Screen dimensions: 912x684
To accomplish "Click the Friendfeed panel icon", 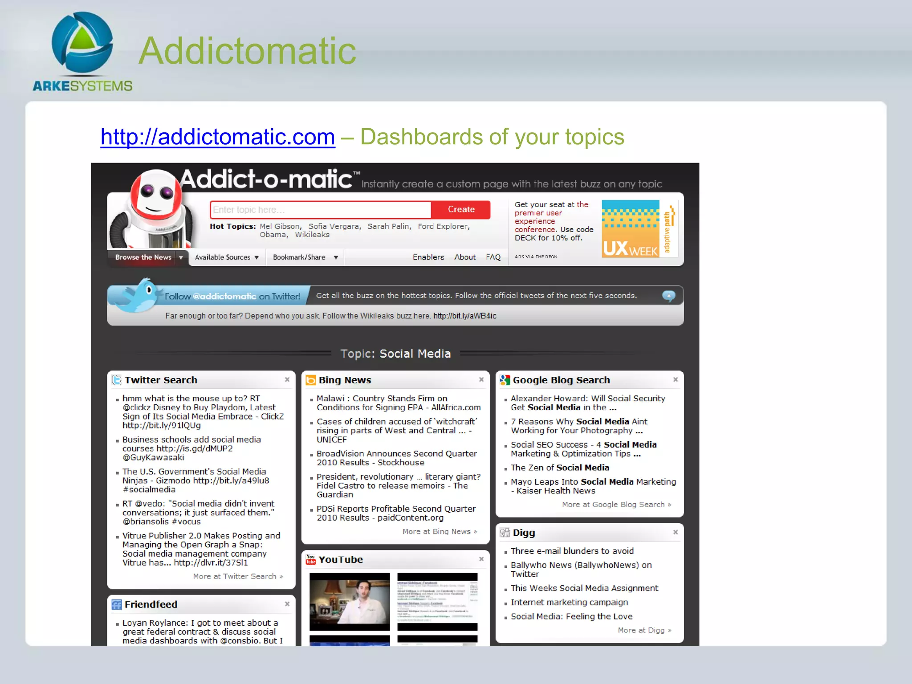I will (x=117, y=604).
